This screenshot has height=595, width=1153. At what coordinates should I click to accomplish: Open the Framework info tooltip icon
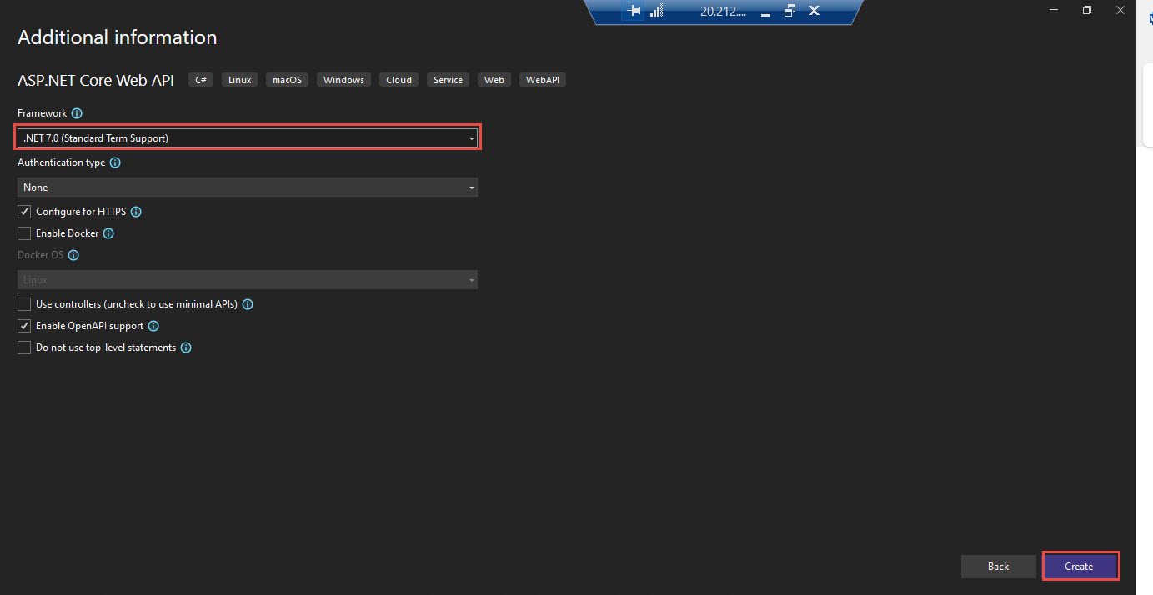(x=77, y=112)
